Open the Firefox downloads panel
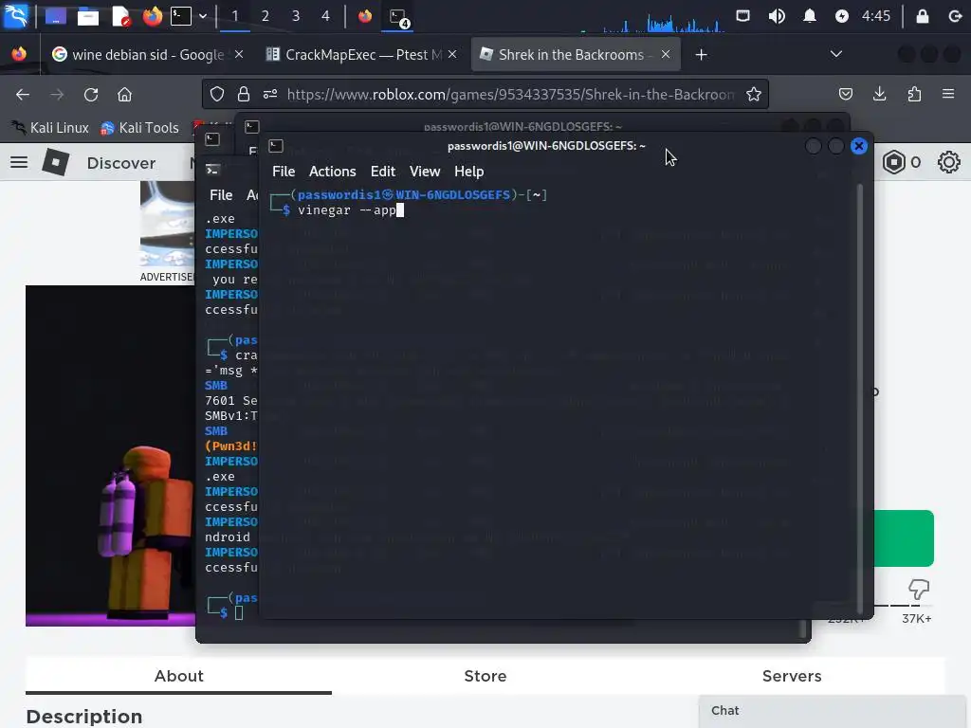This screenshot has height=728, width=971. (879, 94)
